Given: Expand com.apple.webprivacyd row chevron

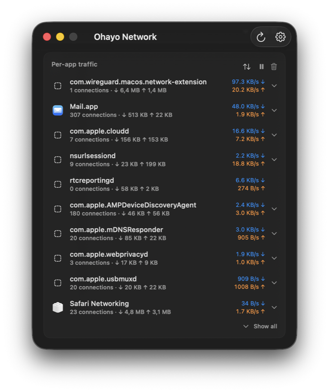Looking at the screenshot, I should point(274,258).
